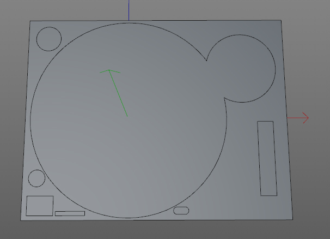Image resolution: width=330 pixels, height=239 pixels.
Task: Grab the red X-axis arrow handle
Action: click(x=305, y=118)
